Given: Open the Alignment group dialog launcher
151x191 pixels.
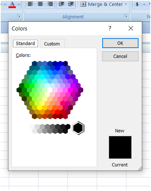Looking at the screenshot, I should pyautogui.click(x=126, y=16).
